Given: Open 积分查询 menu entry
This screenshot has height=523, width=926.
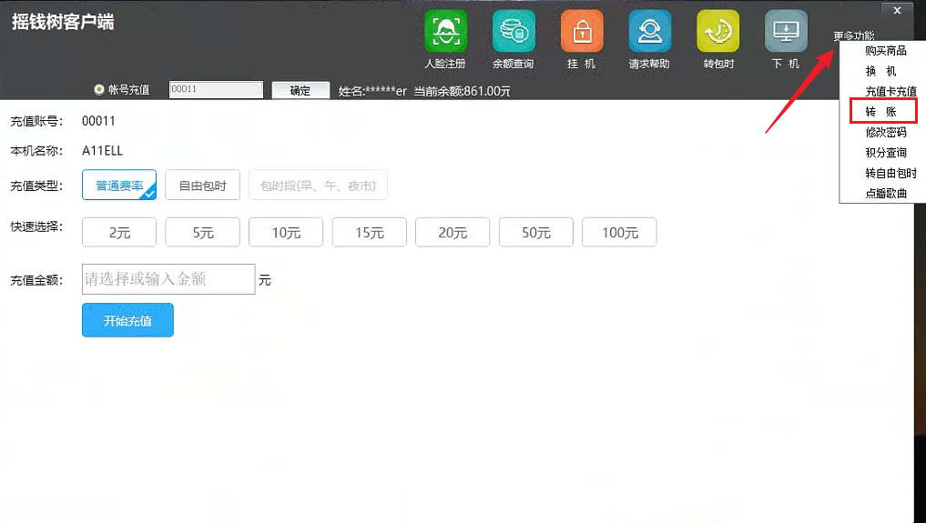Looking at the screenshot, I should [886, 152].
